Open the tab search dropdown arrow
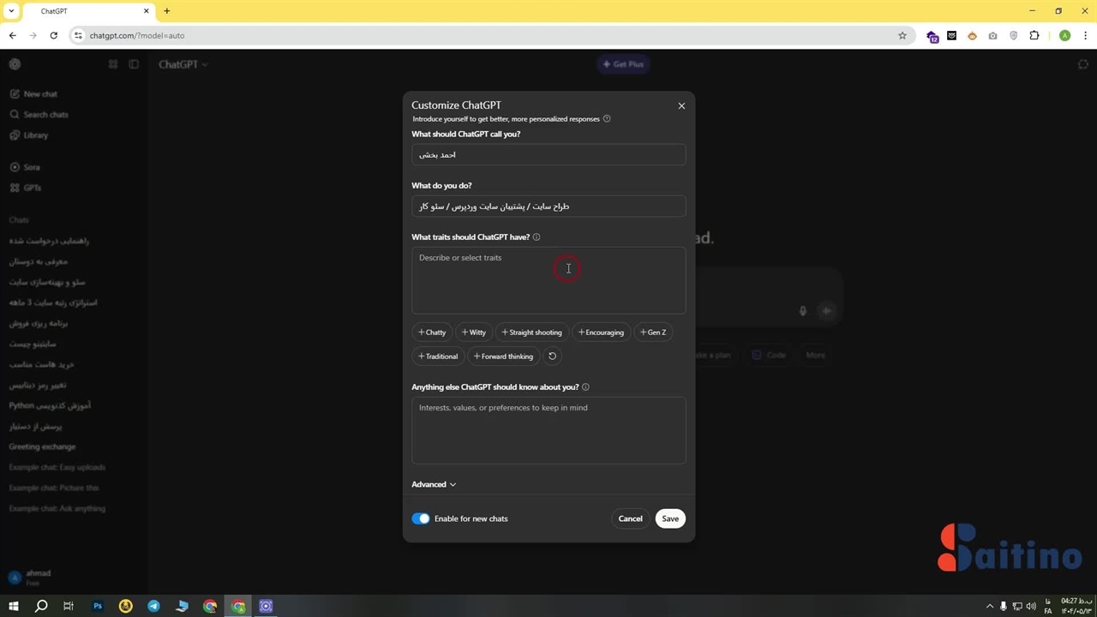 [11, 11]
